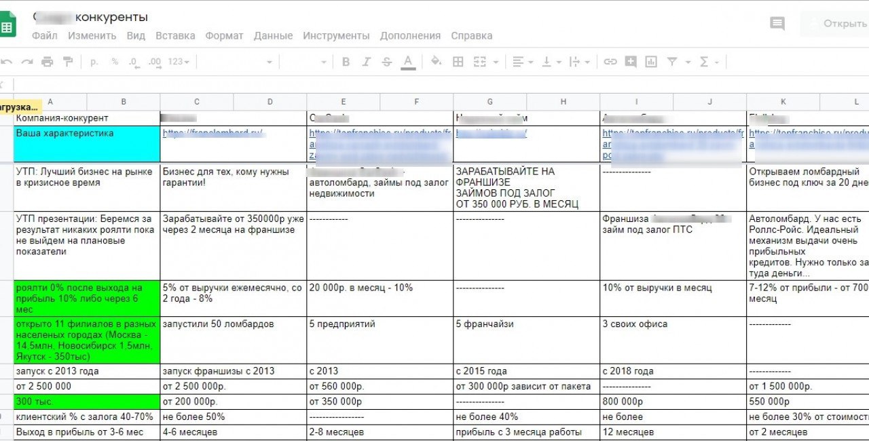Click the print icon in toolbar
869x441 pixels.
click(x=47, y=62)
